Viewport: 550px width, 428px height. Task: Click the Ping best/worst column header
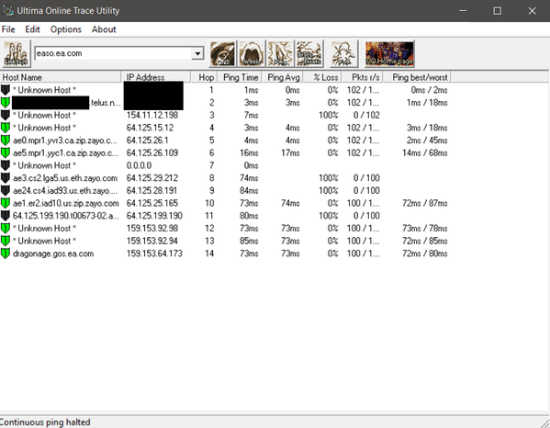[x=417, y=77]
